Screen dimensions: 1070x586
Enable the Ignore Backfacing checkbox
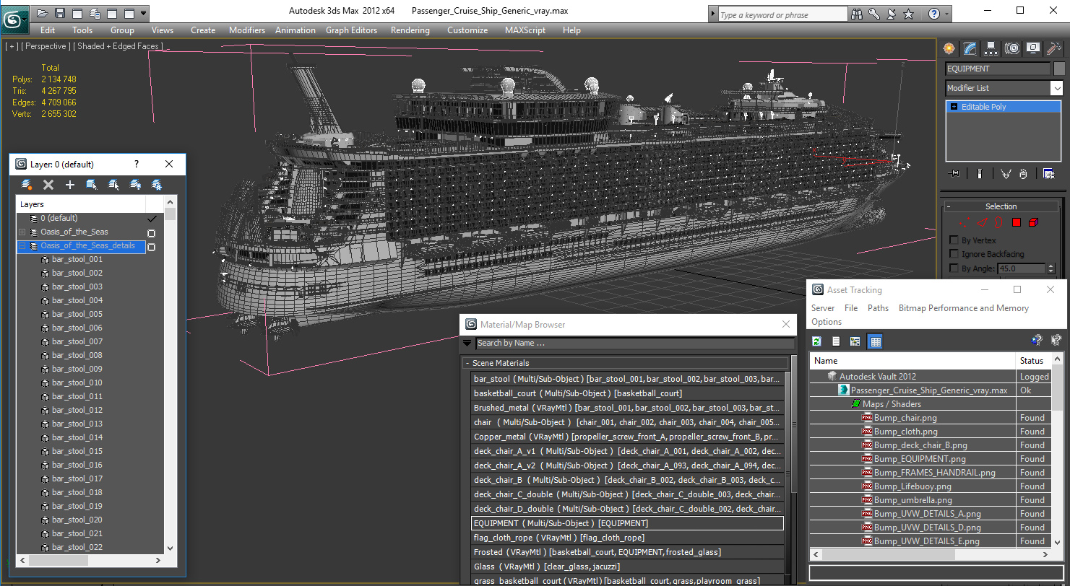point(954,254)
